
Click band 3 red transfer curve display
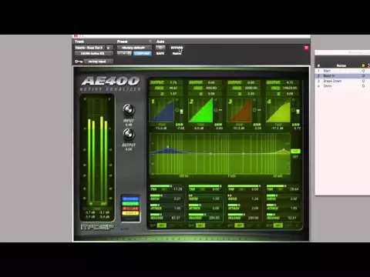(240, 110)
